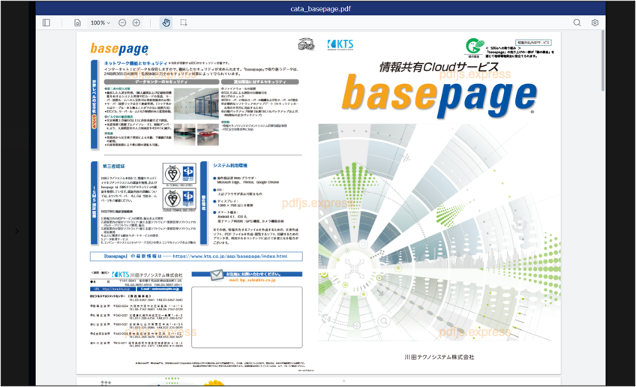Click the envelope contact icon
Screen dimensions: 636x387
[x=217, y=275]
